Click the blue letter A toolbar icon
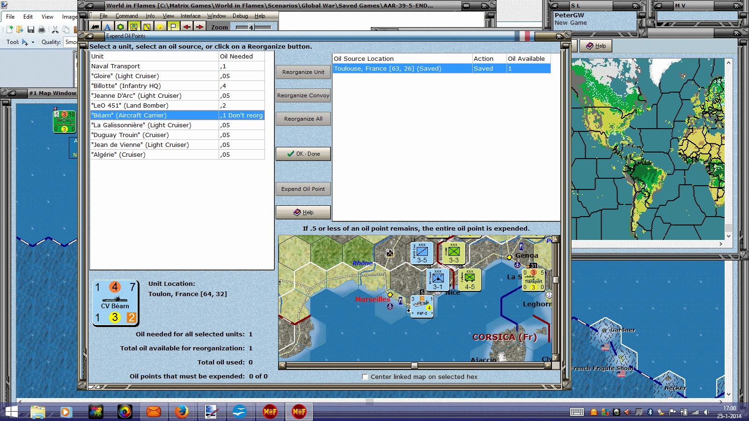Viewport: 749px width, 421px height. click(107, 27)
